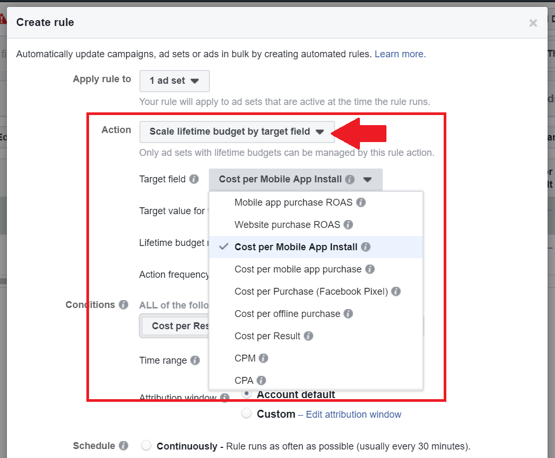
Task: Click the 'Lifetime budget' label text
Action: coord(172,243)
